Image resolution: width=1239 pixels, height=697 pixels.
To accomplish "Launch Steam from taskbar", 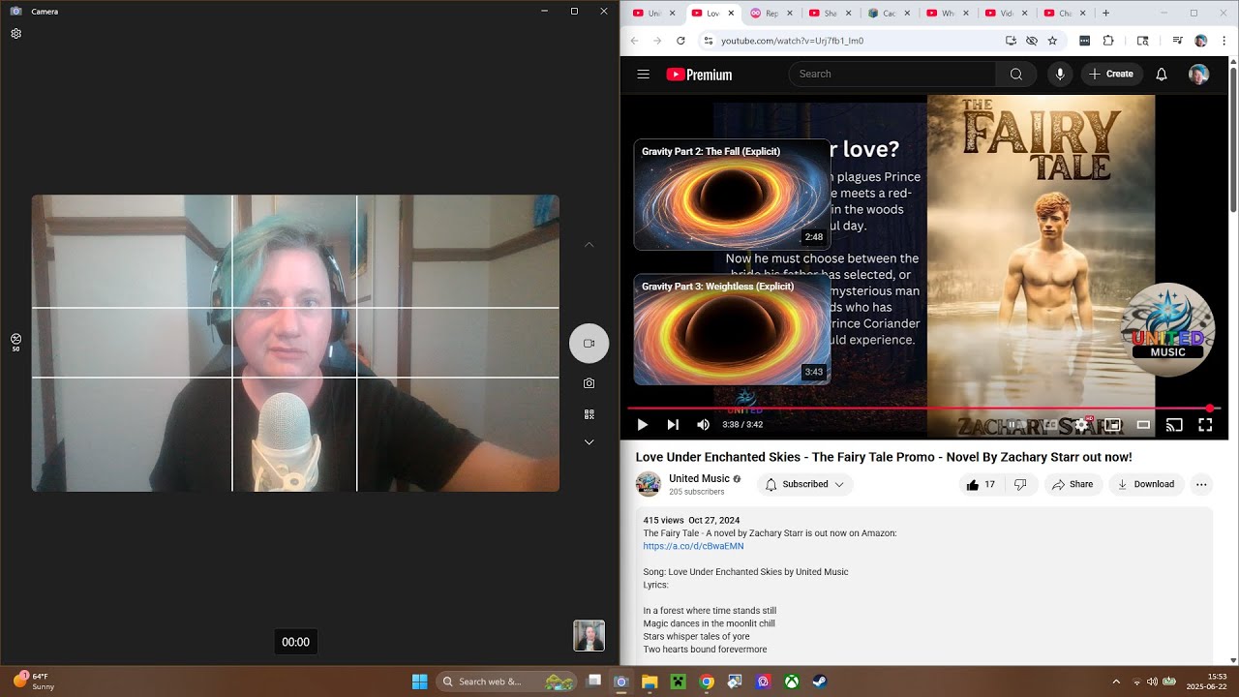I will 820,682.
